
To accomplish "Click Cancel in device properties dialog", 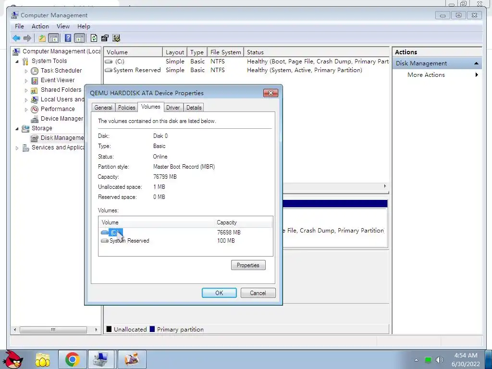I will tap(258, 293).
